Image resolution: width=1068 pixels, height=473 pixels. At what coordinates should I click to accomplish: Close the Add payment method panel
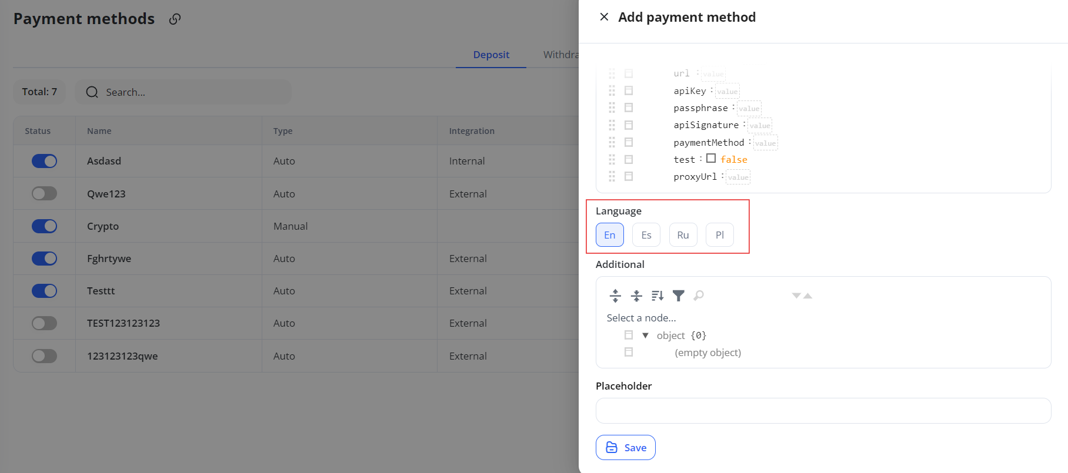604,17
